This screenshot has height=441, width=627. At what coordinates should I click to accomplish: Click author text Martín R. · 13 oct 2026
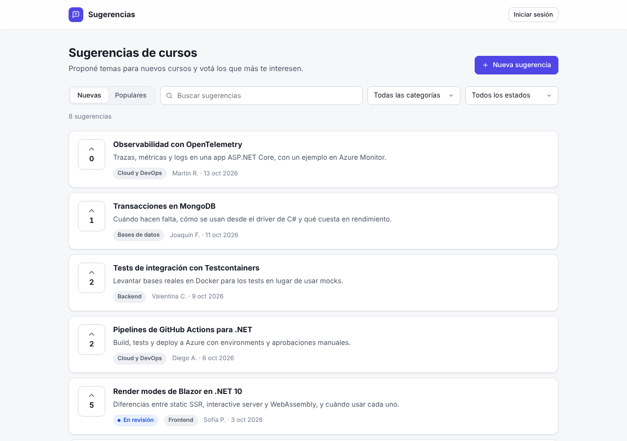click(205, 173)
